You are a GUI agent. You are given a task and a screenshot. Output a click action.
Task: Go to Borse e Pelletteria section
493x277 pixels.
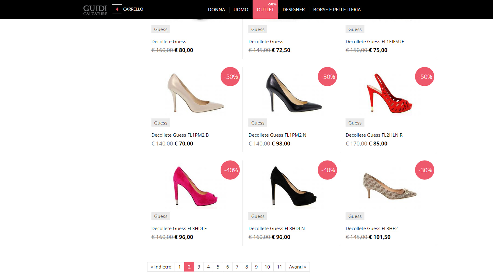coord(337,10)
